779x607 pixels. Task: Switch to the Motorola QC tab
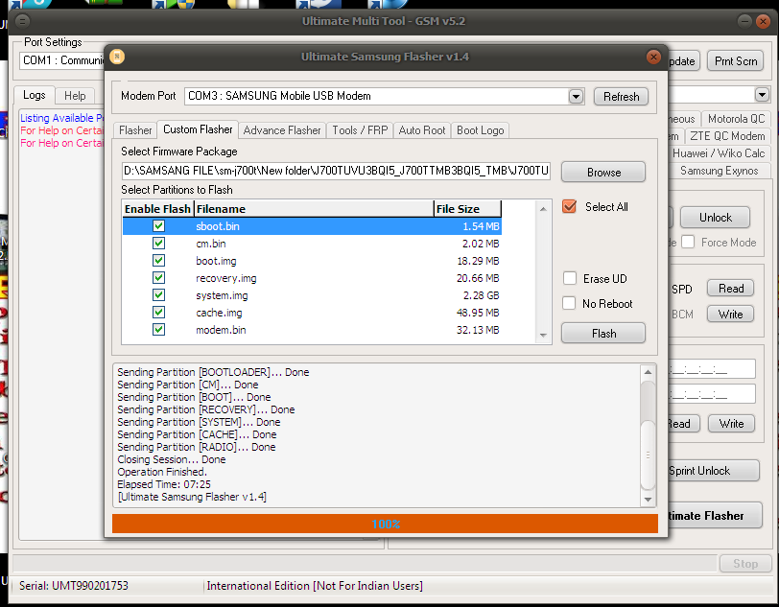point(736,119)
